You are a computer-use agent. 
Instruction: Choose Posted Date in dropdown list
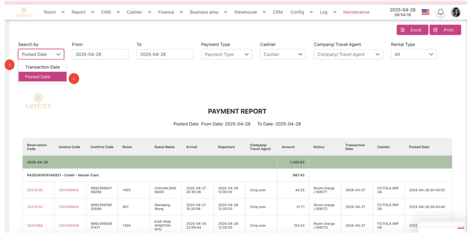point(42,77)
